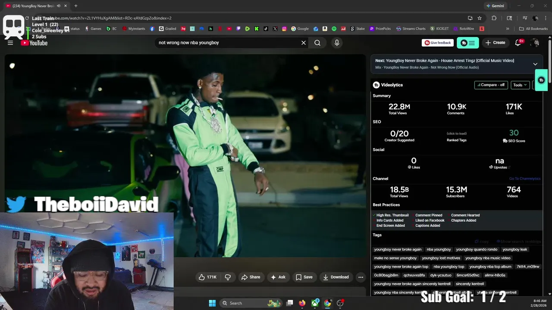Open the Videolytics Tools dropdown

tap(520, 85)
